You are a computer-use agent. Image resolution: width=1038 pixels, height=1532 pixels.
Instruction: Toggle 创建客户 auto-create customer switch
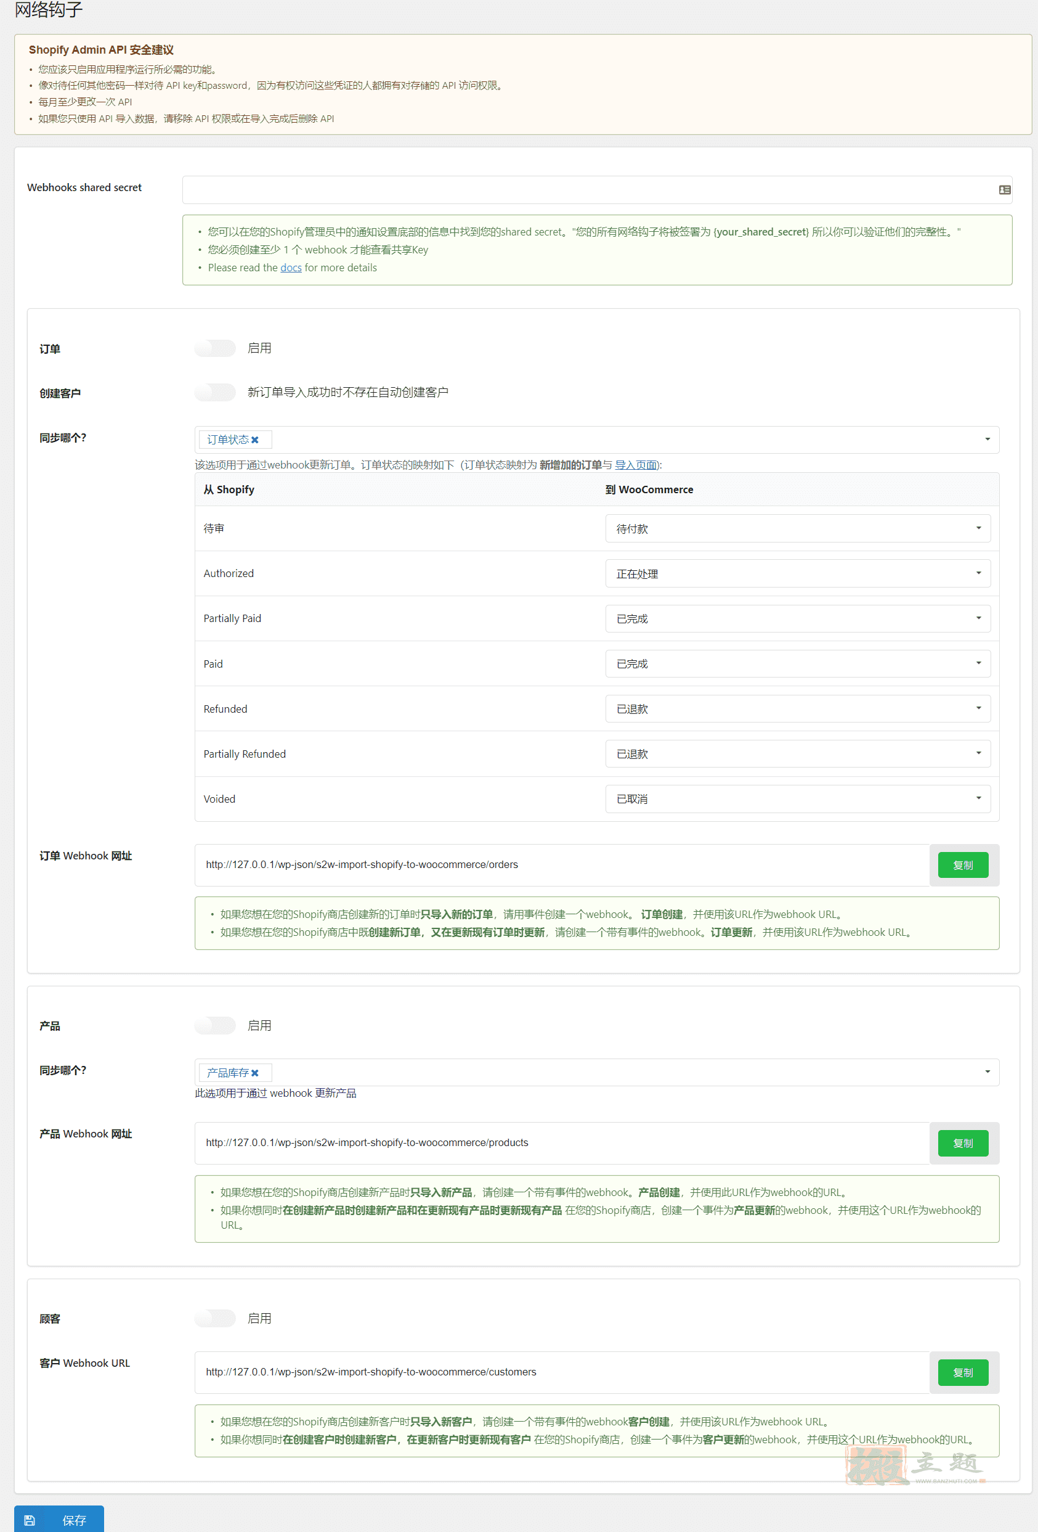pos(216,392)
